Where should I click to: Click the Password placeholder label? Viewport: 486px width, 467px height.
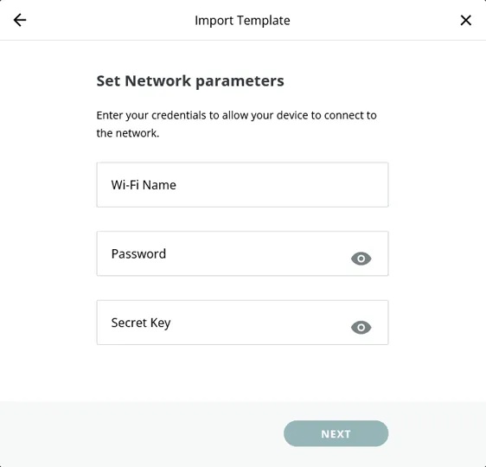pos(138,253)
